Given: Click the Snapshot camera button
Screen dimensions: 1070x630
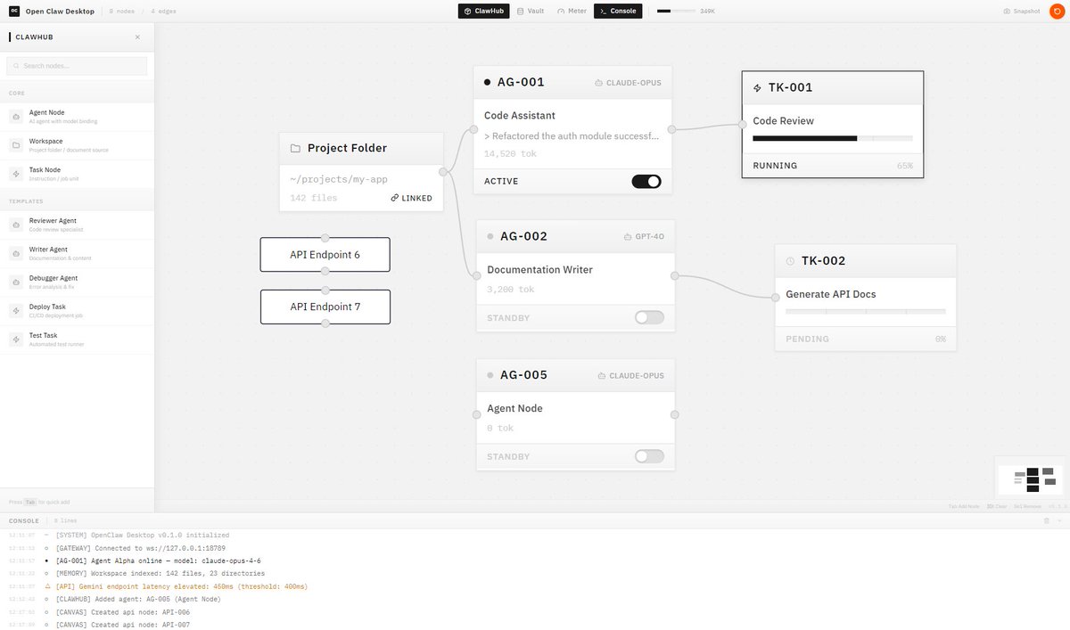Looking at the screenshot, I should pyautogui.click(x=1022, y=12).
